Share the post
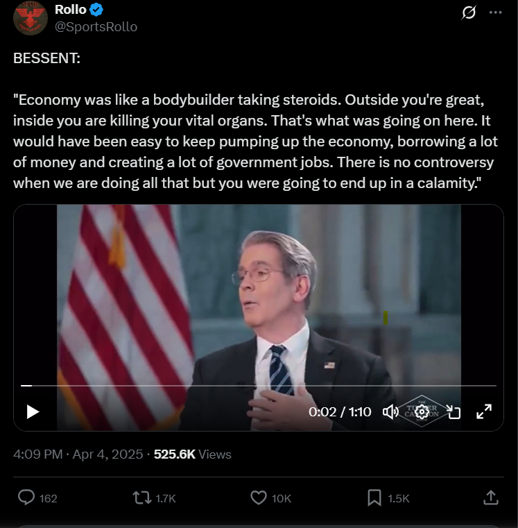This screenshot has height=528, width=518. pos(490,497)
